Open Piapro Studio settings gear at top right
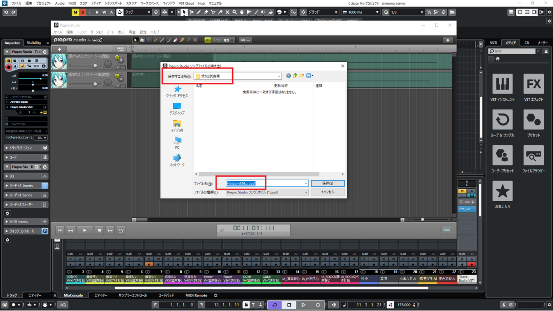Viewport: 553px width, 311px height. 448,40
